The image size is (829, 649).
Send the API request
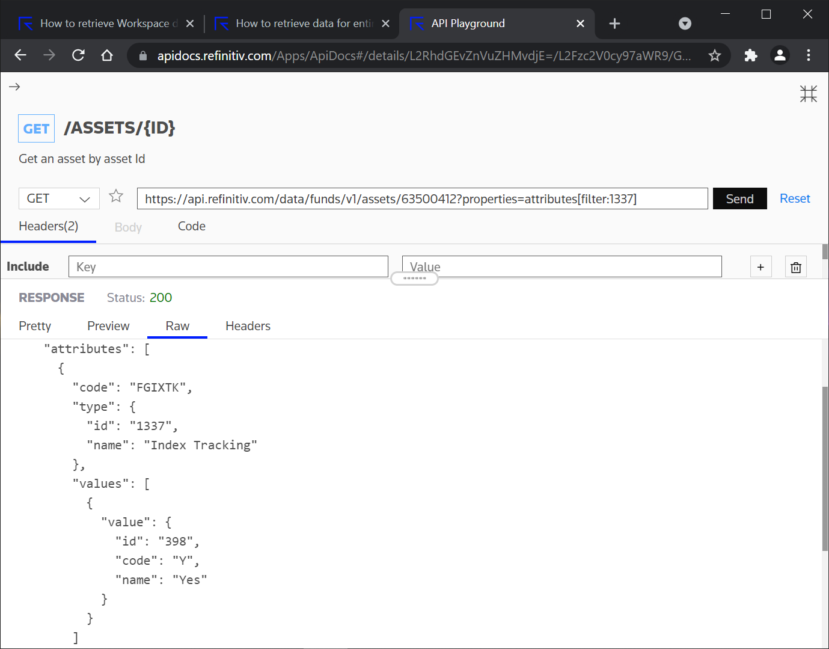(739, 198)
